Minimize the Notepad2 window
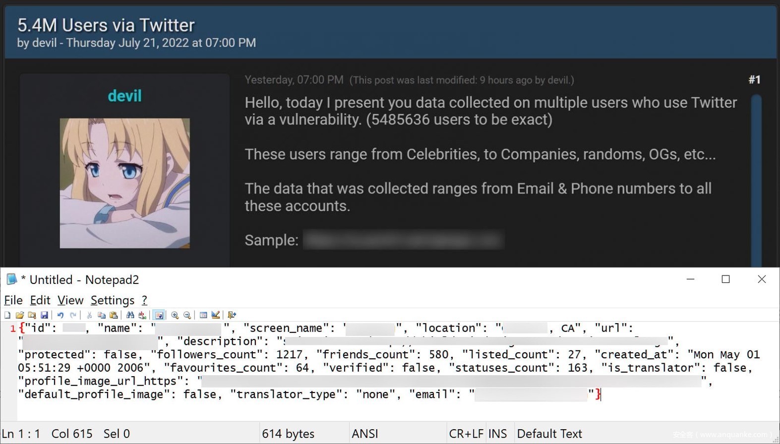 [690, 279]
